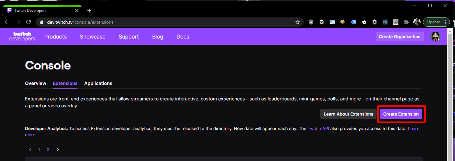Select the Extensions tab
Screen dimensions: 455x161
(65, 83)
